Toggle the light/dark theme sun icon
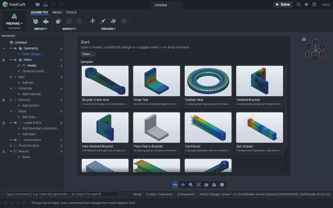Viewport: 333px width, 208px height. [x=306, y=4]
